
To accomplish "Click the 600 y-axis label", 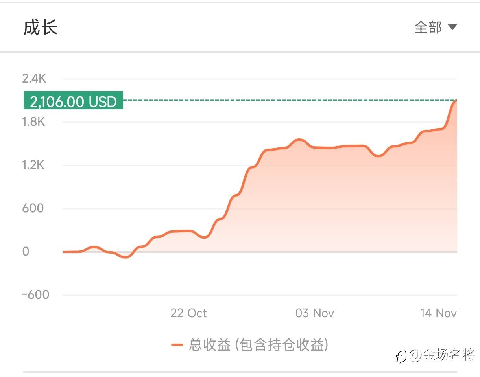I will pos(33,208).
